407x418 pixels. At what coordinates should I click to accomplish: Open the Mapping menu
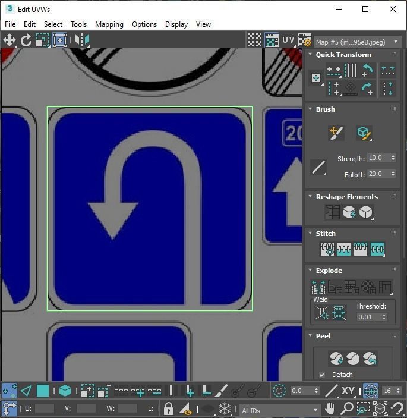(x=109, y=24)
